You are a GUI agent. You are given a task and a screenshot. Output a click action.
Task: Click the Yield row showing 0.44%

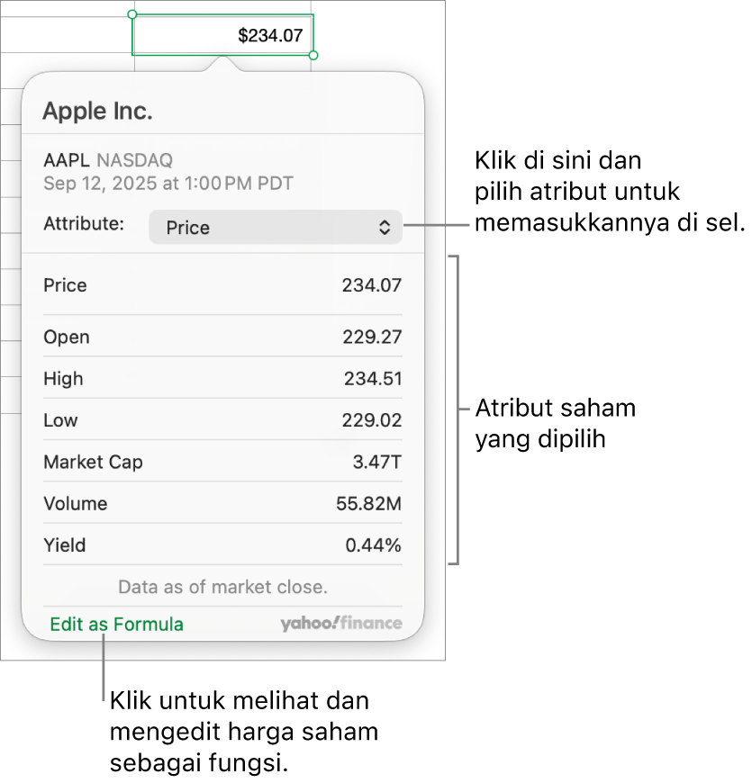point(222,545)
